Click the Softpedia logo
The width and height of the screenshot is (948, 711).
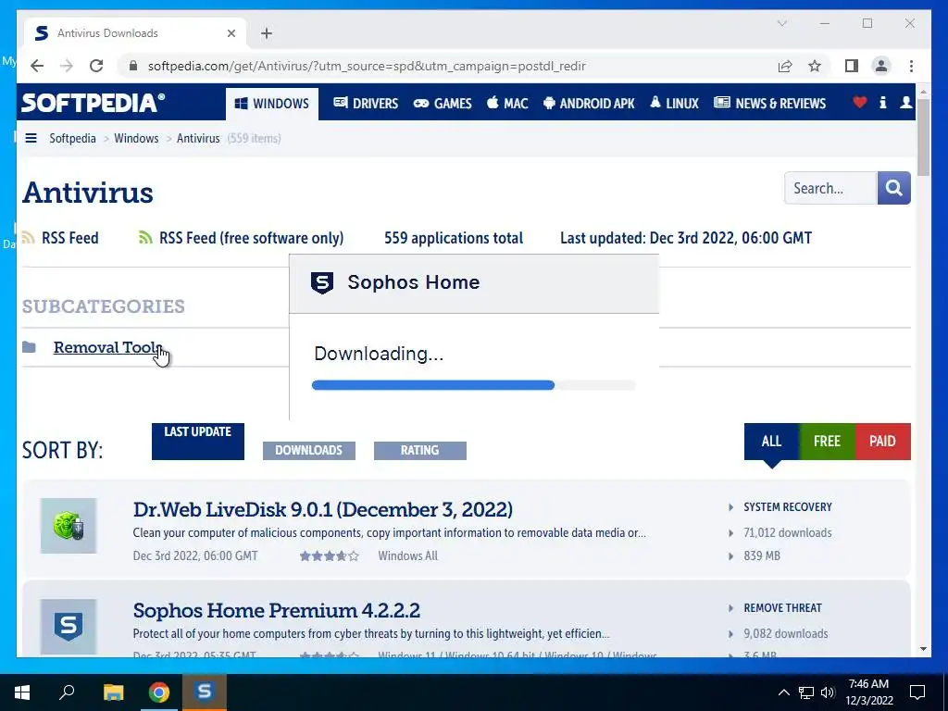[x=94, y=103]
